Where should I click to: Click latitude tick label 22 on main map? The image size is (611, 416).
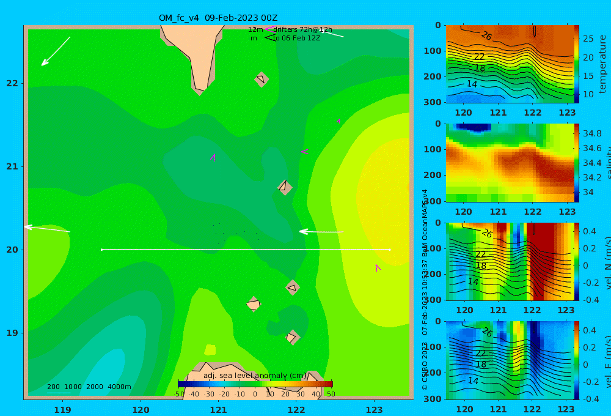[x=12, y=83]
